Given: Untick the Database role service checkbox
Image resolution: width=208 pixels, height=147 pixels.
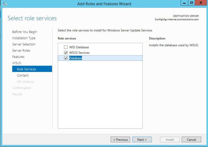Looking at the screenshot, I should [66, 58].
